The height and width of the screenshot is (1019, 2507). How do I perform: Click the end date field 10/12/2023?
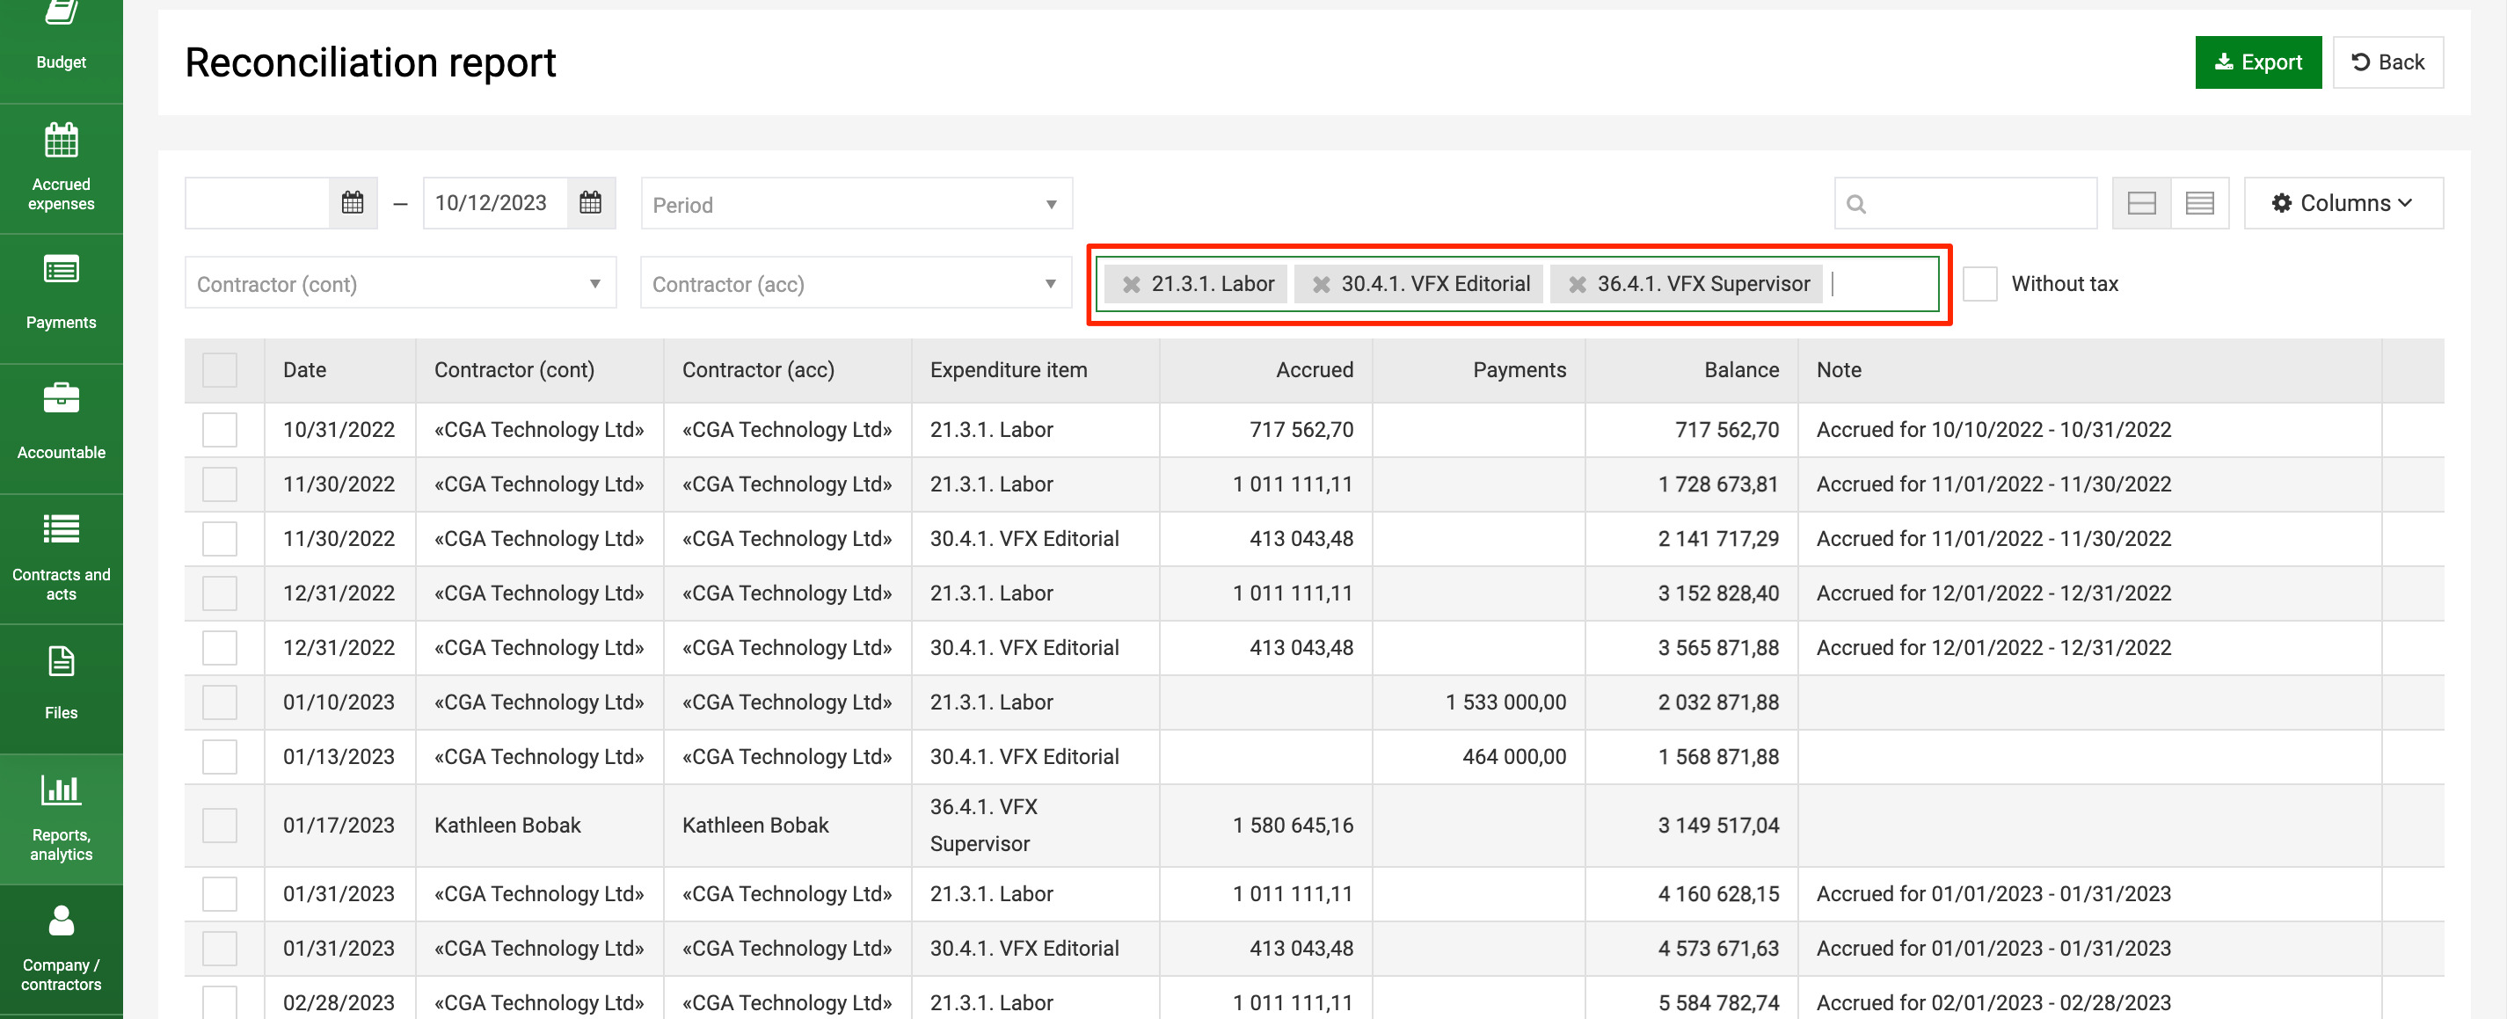pyautogui.click(x=494, y=202)
